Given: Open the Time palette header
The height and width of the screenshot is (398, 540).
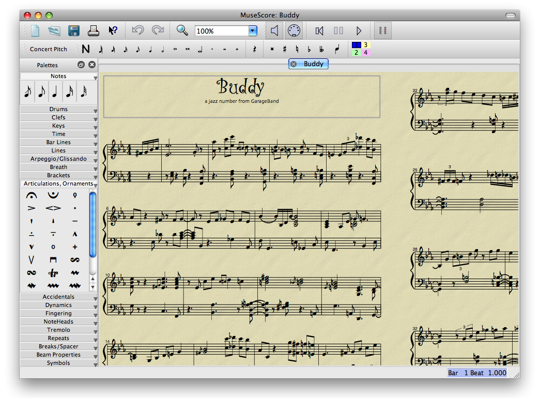Looking at the screenshot, I should [x=58, y=134].
